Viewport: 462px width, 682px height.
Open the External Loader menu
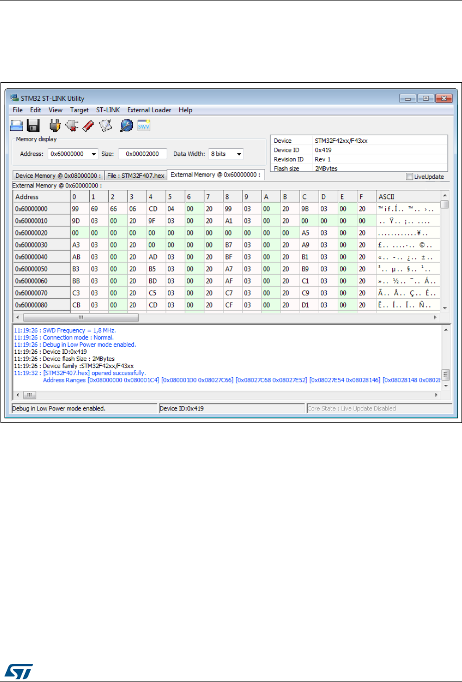click(x=149, y=110)
